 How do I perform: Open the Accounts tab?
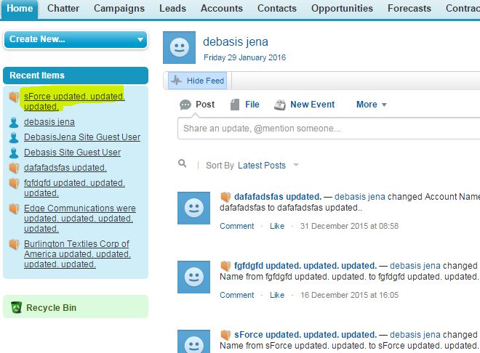click(x=222, y=9)
